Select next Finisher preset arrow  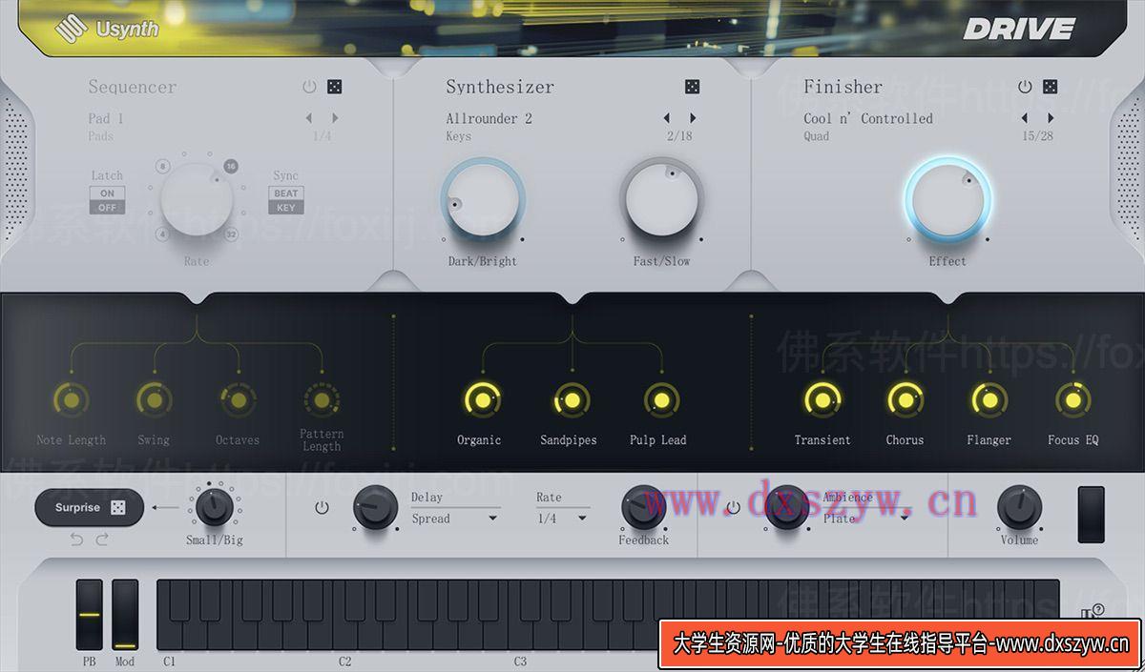(x=1051, y=118)
